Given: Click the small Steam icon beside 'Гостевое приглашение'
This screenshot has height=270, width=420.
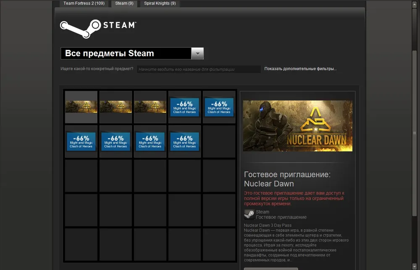Looking at the screenshot, I should (249, 215).
